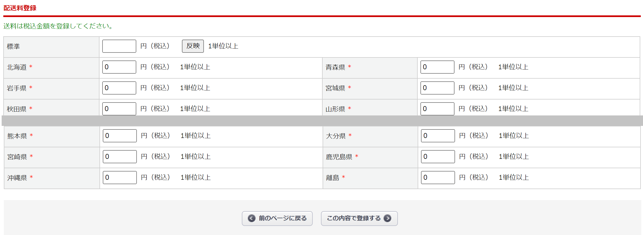The image size is (643, 235).
Task: Click the 配送料登録 page heading
Action: tap(20, 8)
